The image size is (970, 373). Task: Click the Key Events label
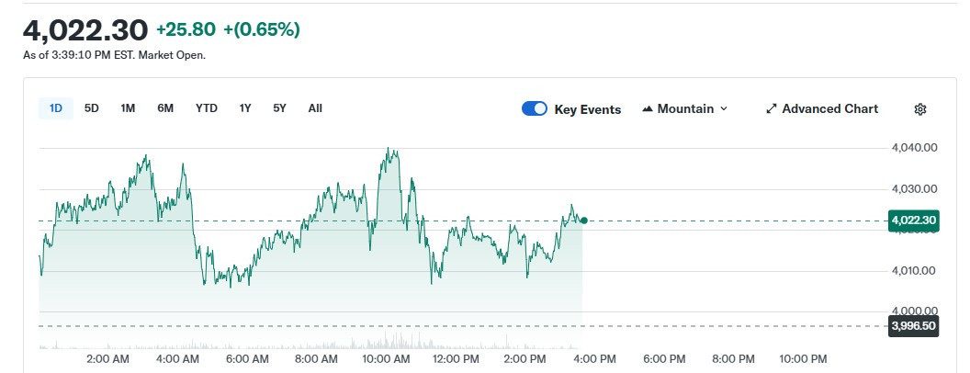[x=588, y=109]
